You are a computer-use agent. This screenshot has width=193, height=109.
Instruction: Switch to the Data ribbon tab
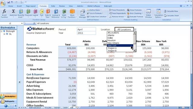pos(53,6)
